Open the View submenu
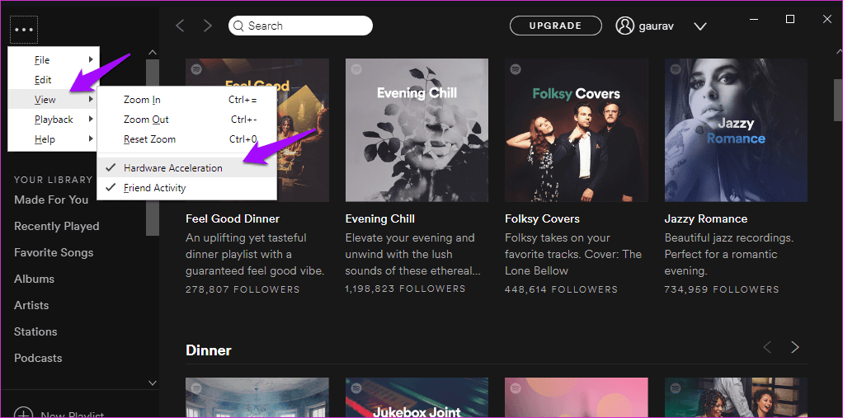This screenshot has width=843, height=418. [x=54, y=100]
